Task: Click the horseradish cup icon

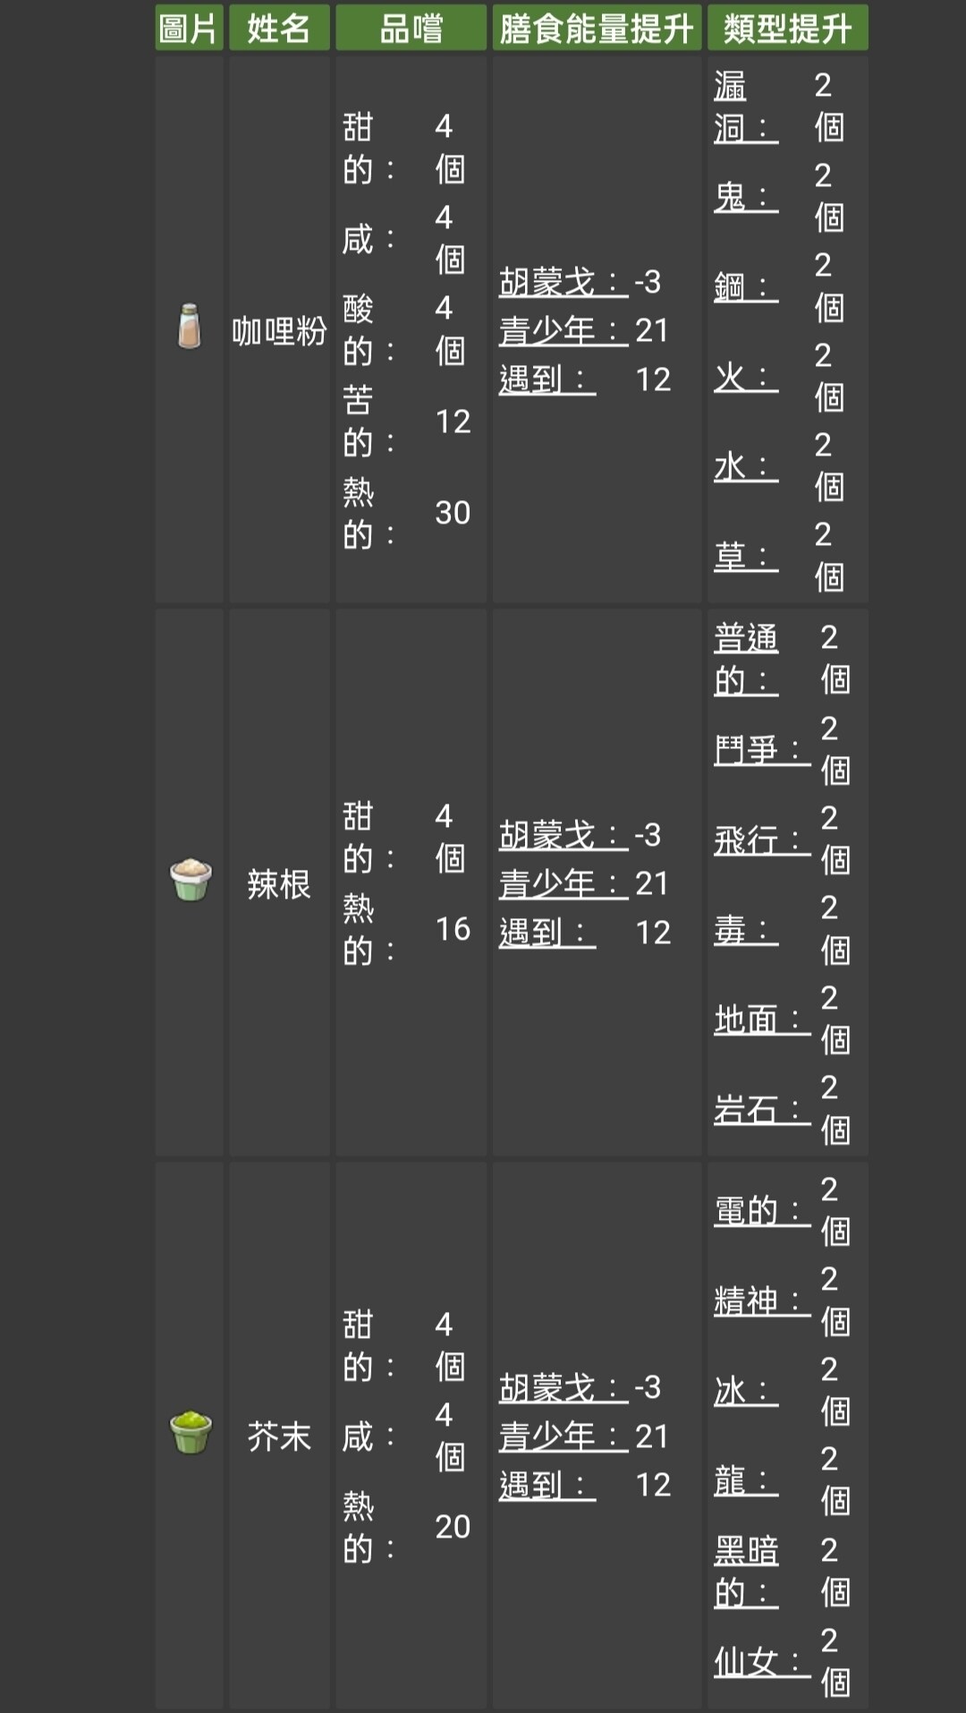Action: pyautogui.click(x=191, y=880)
